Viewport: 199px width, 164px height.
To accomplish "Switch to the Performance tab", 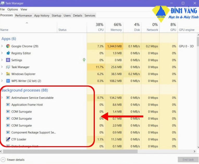I will click(23, 16).
